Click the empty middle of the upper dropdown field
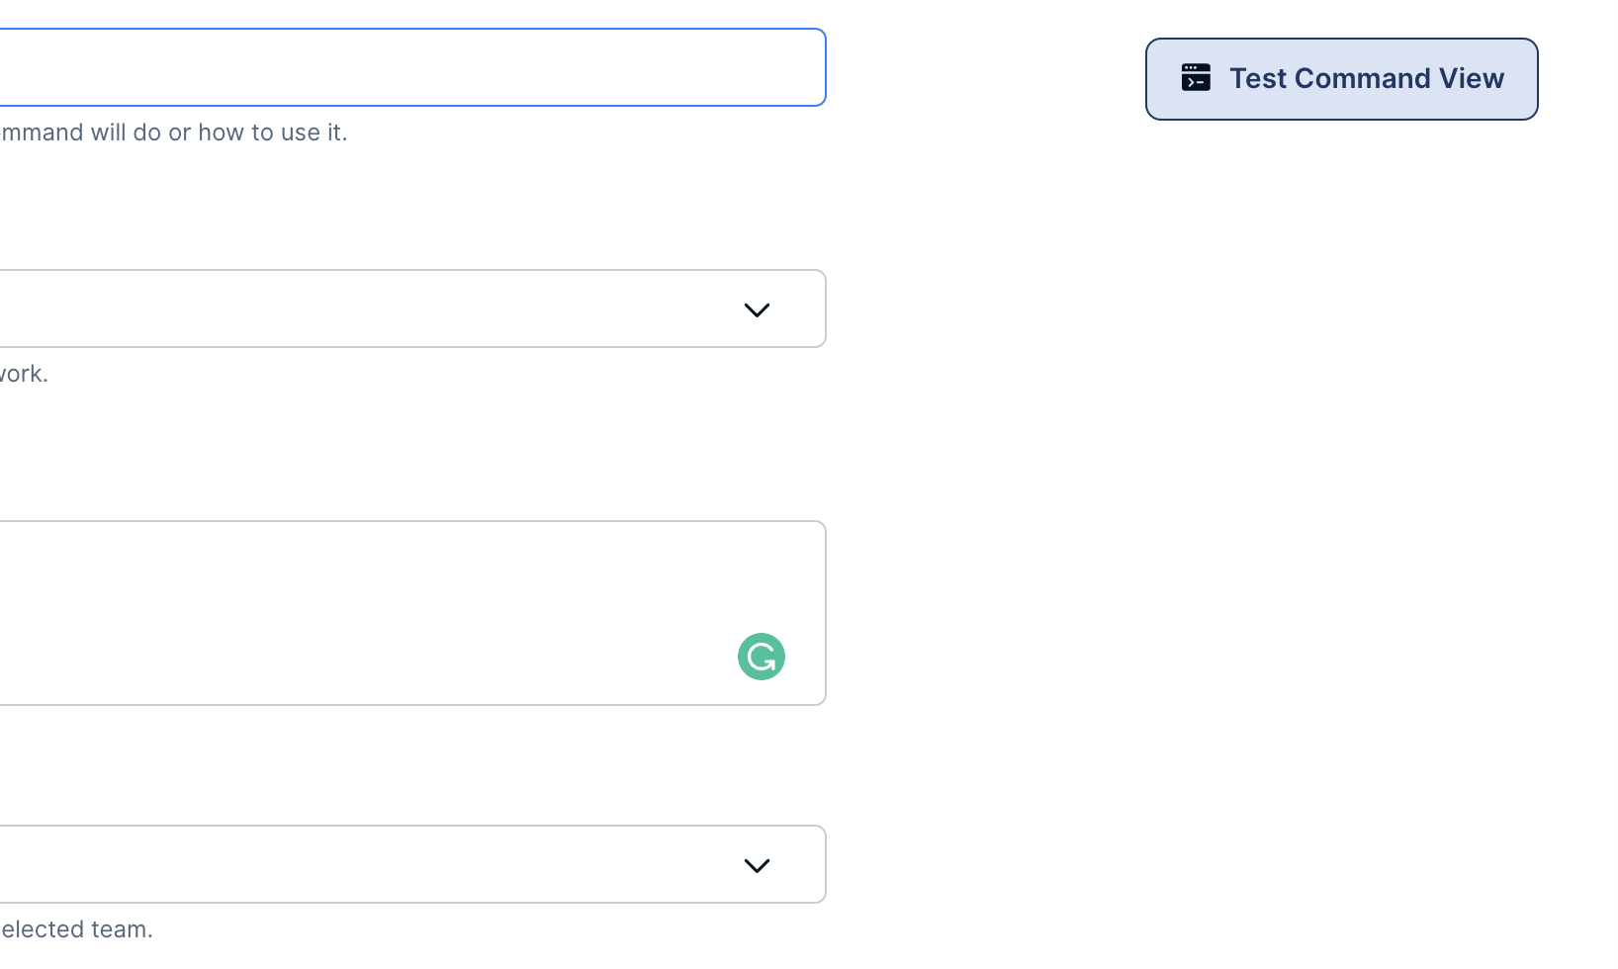The height and width of the screenshot is (969, 1618). tap(366, 308)
